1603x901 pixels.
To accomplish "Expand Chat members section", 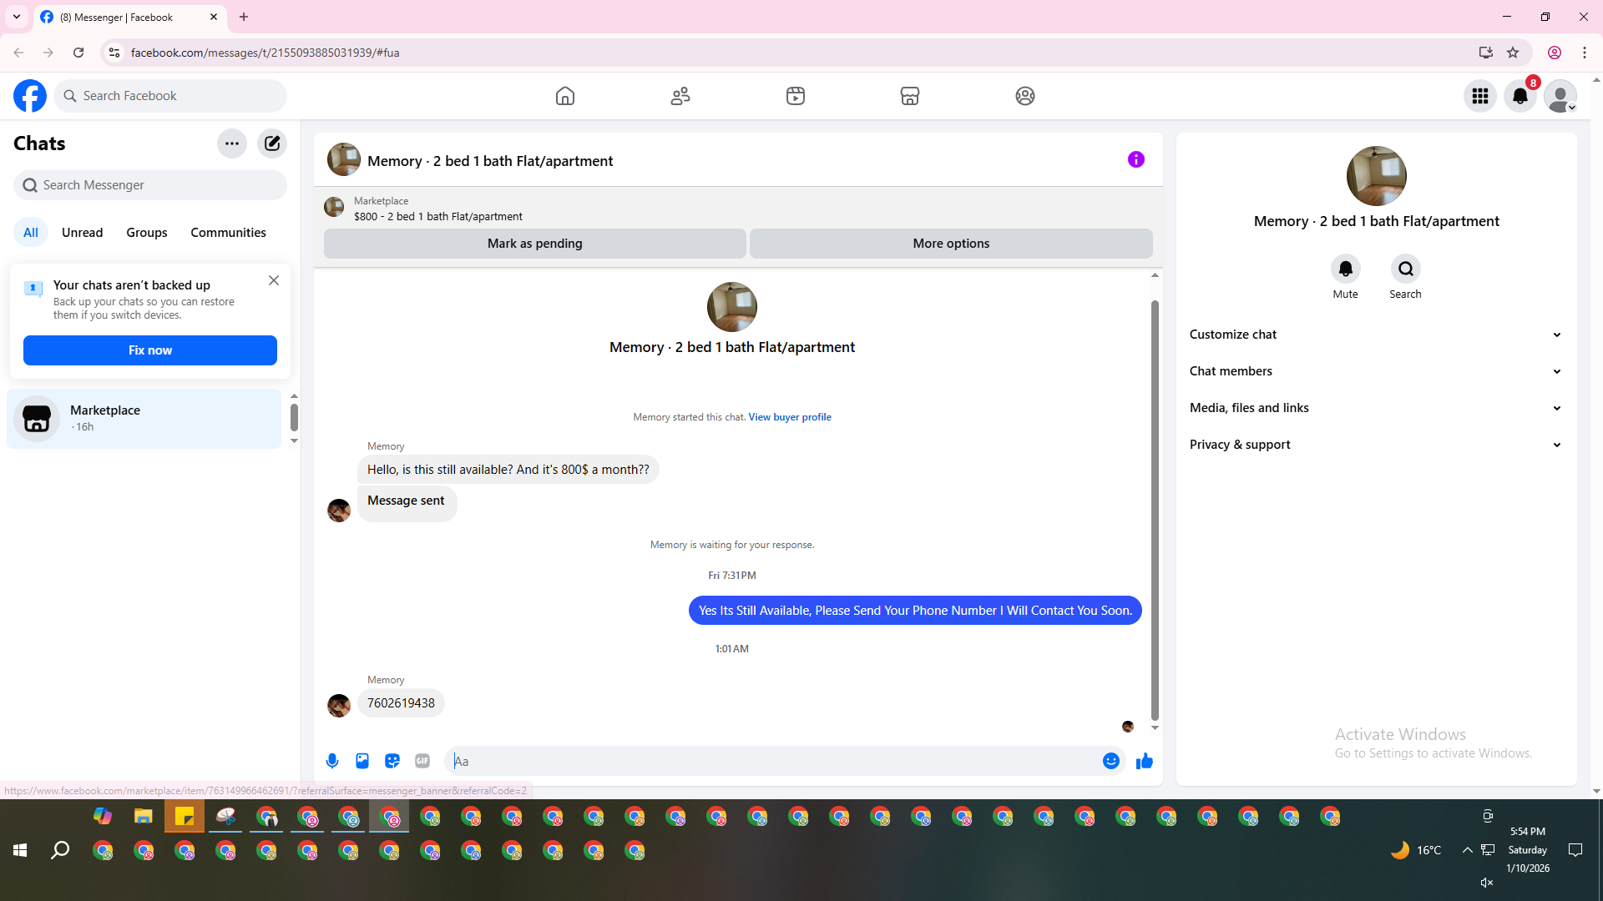I will pos(1375,371).
